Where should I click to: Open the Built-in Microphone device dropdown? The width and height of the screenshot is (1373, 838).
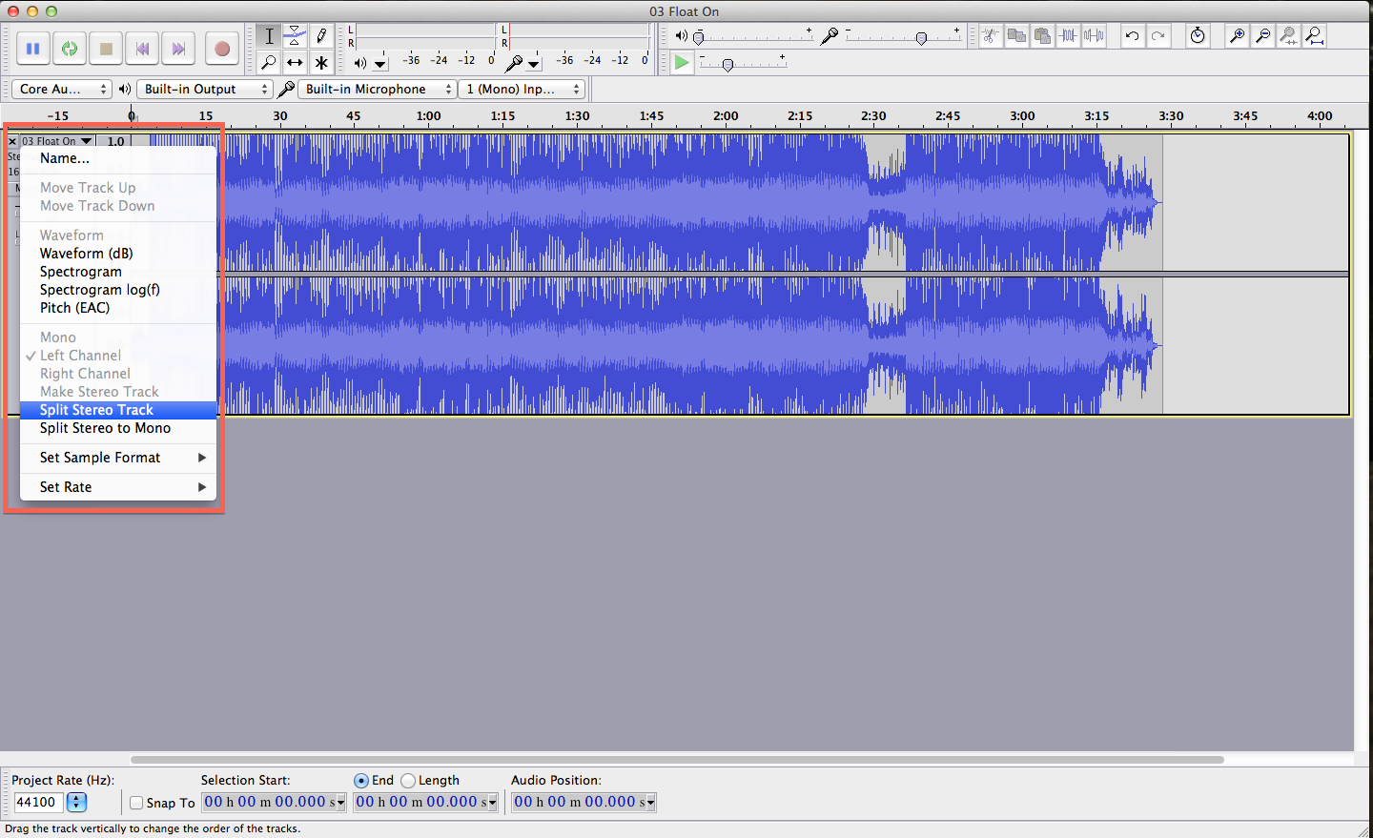[378, 89]
